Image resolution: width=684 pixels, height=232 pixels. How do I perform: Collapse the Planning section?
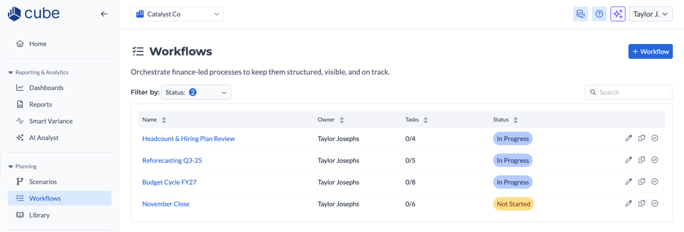(x=23, y=167)
